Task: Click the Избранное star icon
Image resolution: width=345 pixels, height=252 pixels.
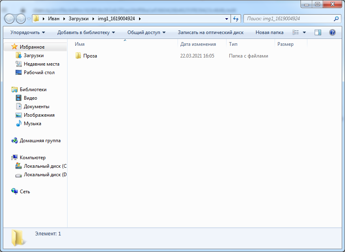Action: tap(14, 47)
